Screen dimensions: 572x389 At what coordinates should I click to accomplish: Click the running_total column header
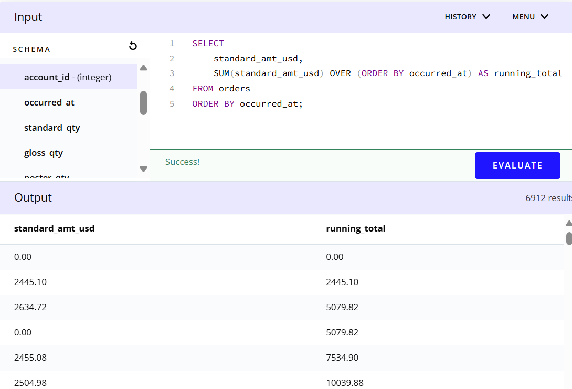(356, 228)
